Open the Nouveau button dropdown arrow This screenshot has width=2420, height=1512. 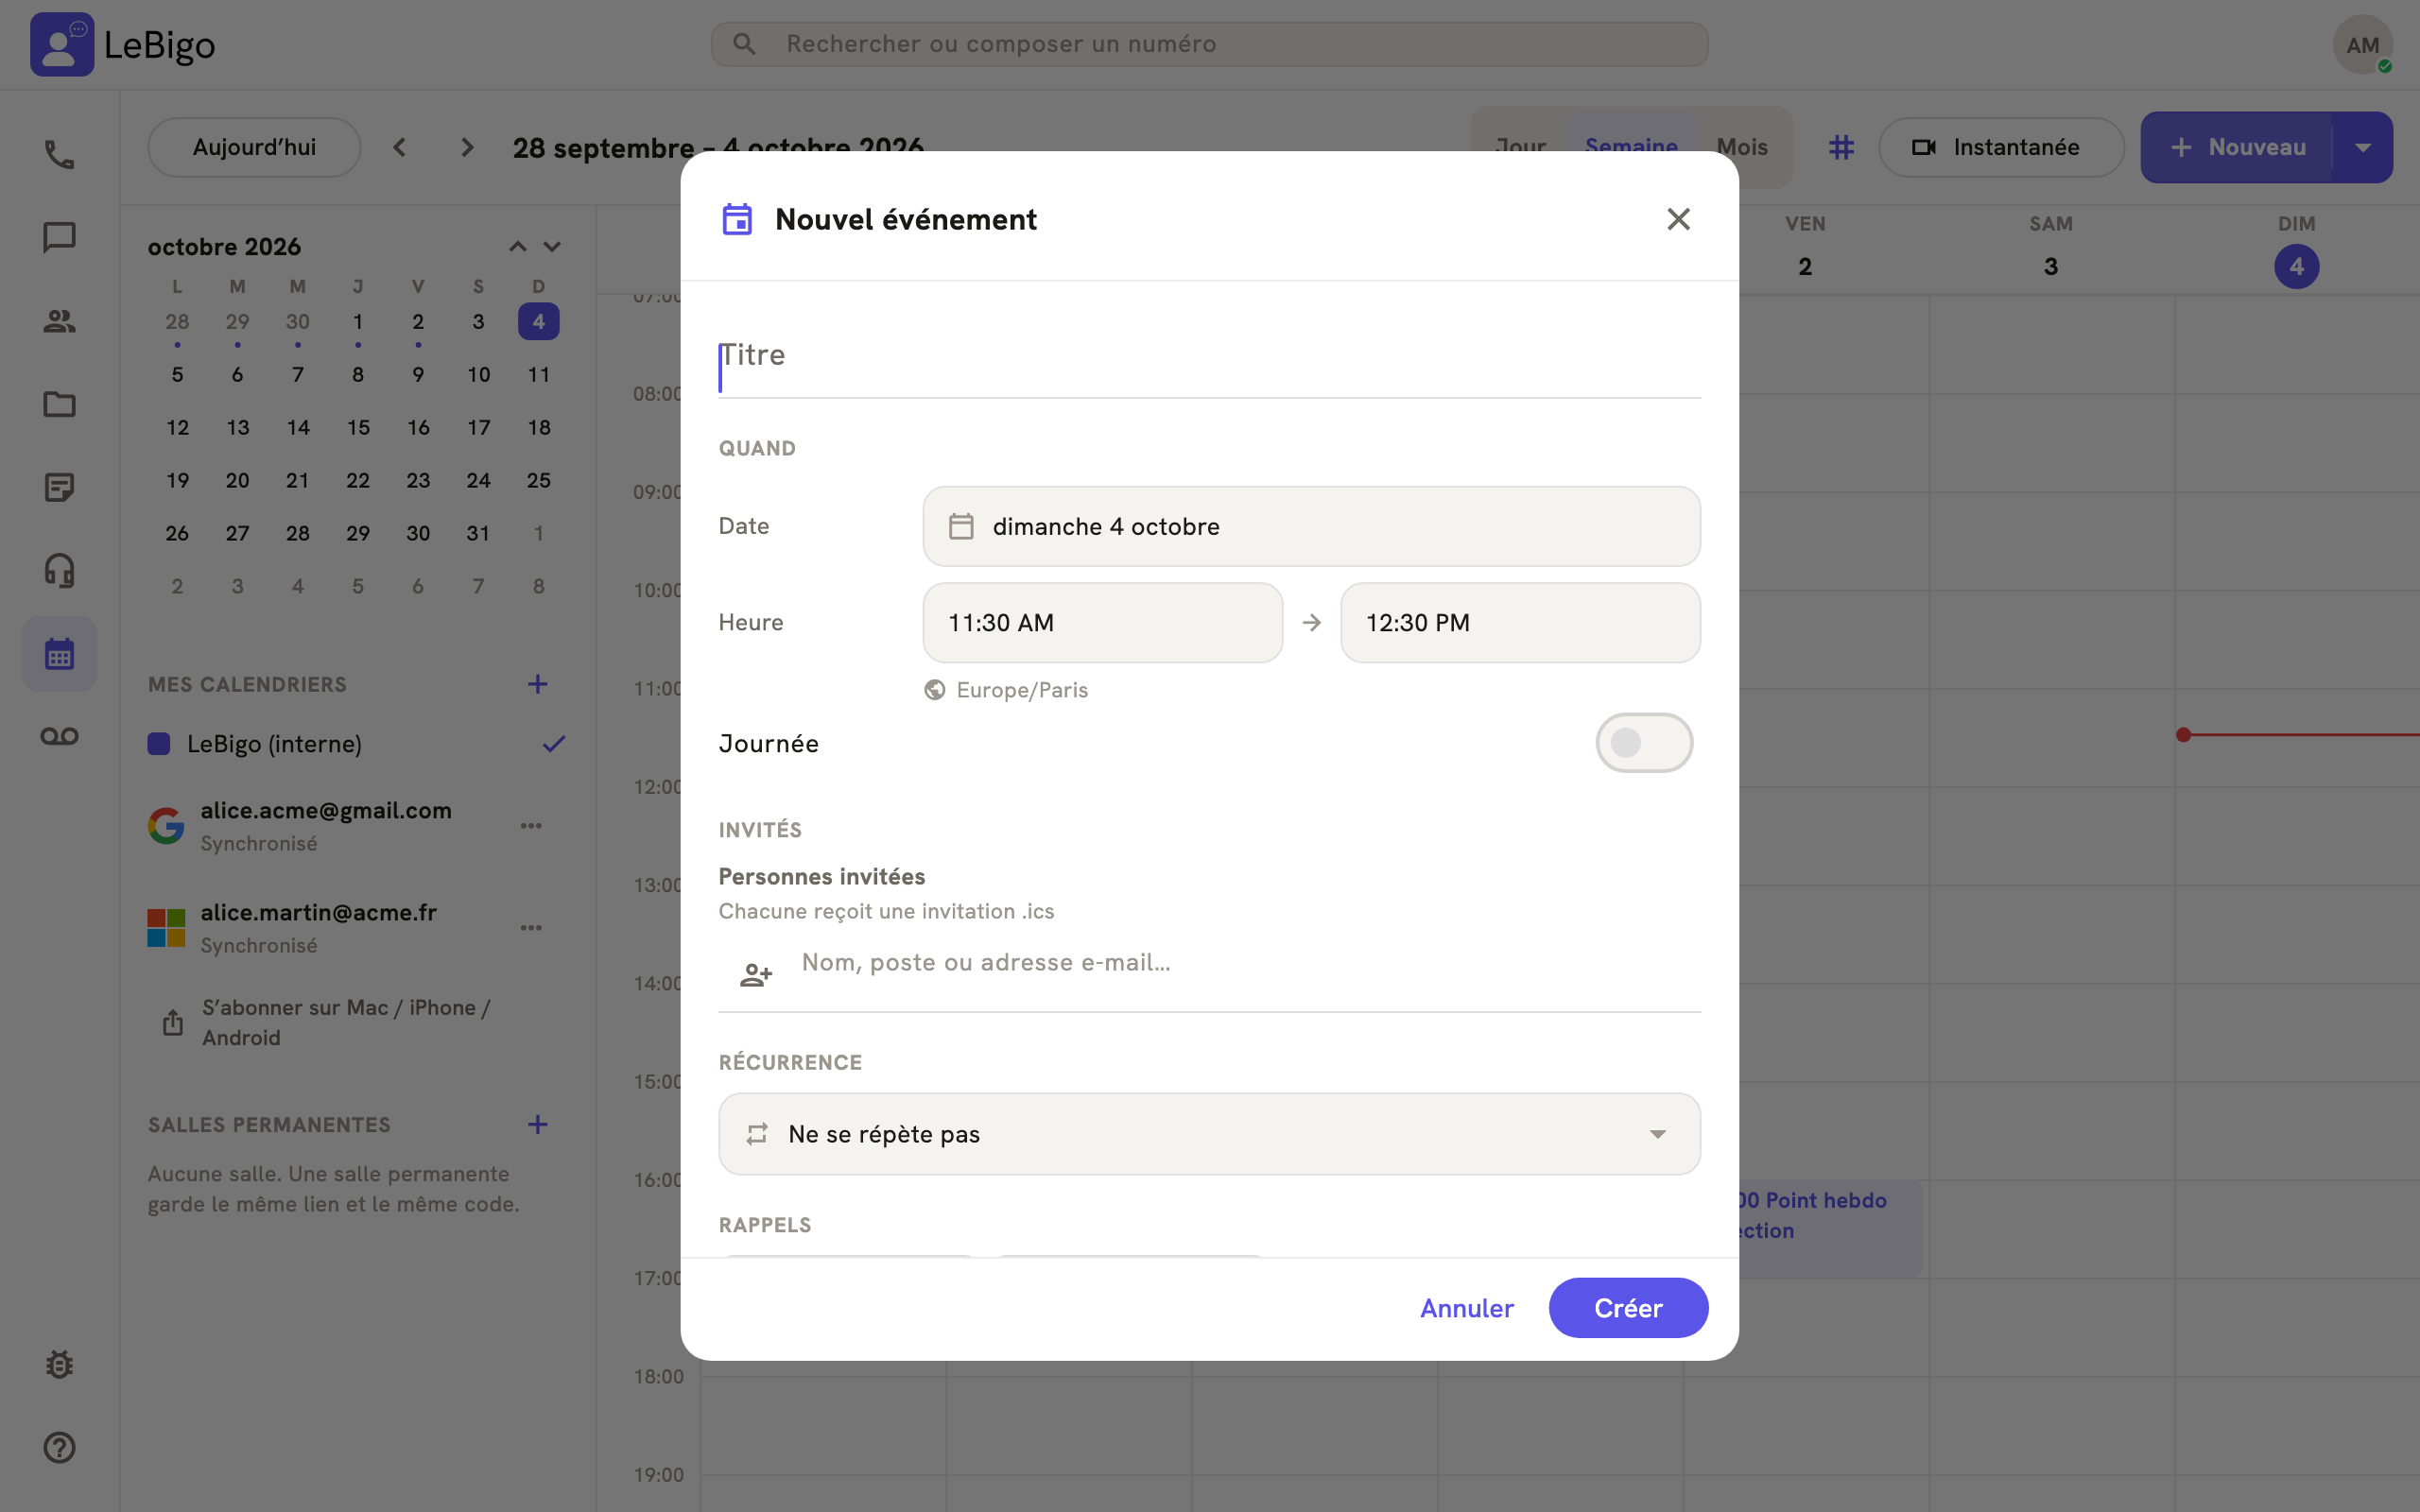coord(2362,147)
